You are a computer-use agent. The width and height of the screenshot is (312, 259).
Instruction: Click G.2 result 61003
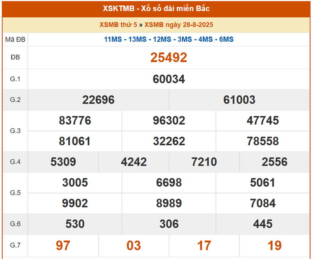click(x=239, y=100)
